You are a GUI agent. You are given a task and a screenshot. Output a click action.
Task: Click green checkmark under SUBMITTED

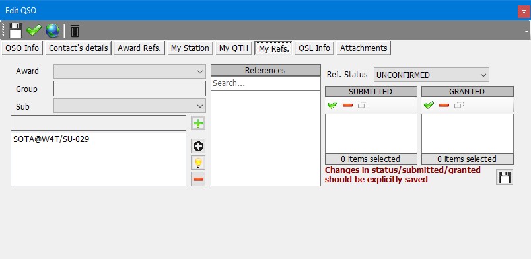333,106
